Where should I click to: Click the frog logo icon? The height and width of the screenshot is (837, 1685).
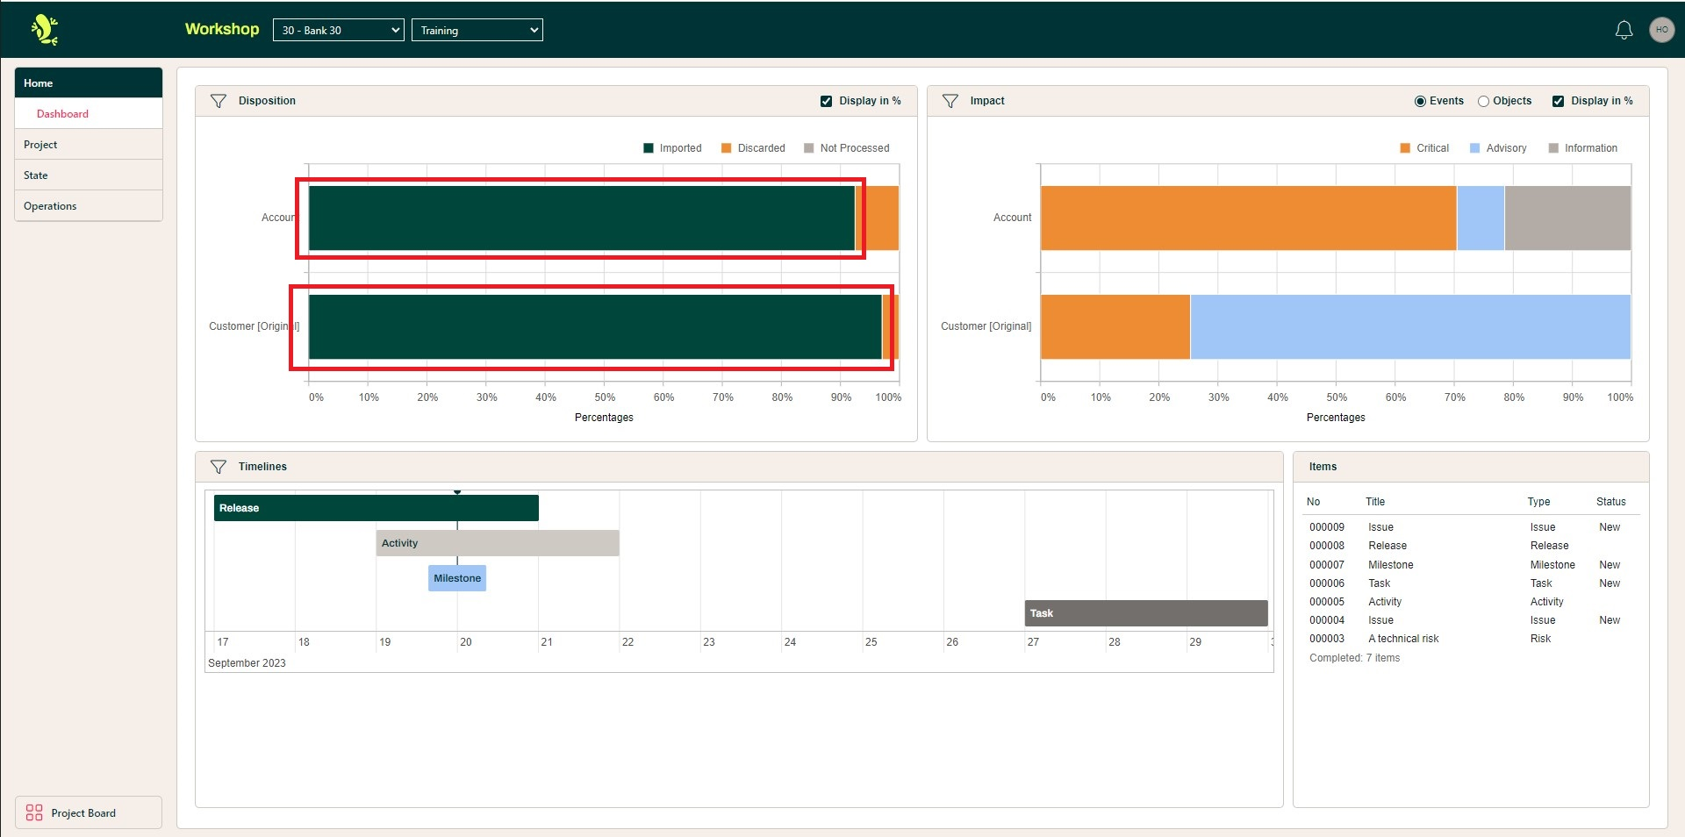pos(44,30)
